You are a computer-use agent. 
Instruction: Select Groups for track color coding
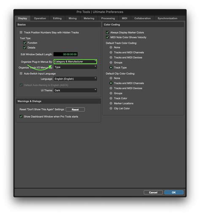coord(111,63)
